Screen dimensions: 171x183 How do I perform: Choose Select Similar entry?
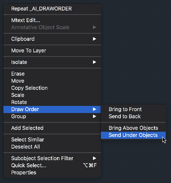[52, 140]
